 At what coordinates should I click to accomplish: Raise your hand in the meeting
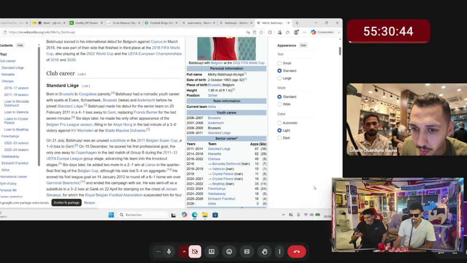265,252
